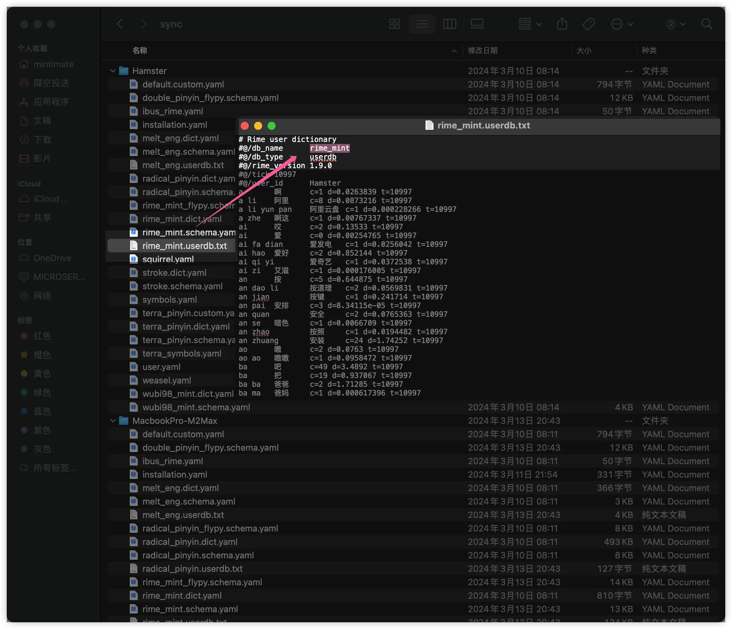The width and height of the screenshot is (732, 629).
Task: Click userdb db_type value in preview
Action: pos(323,157)
